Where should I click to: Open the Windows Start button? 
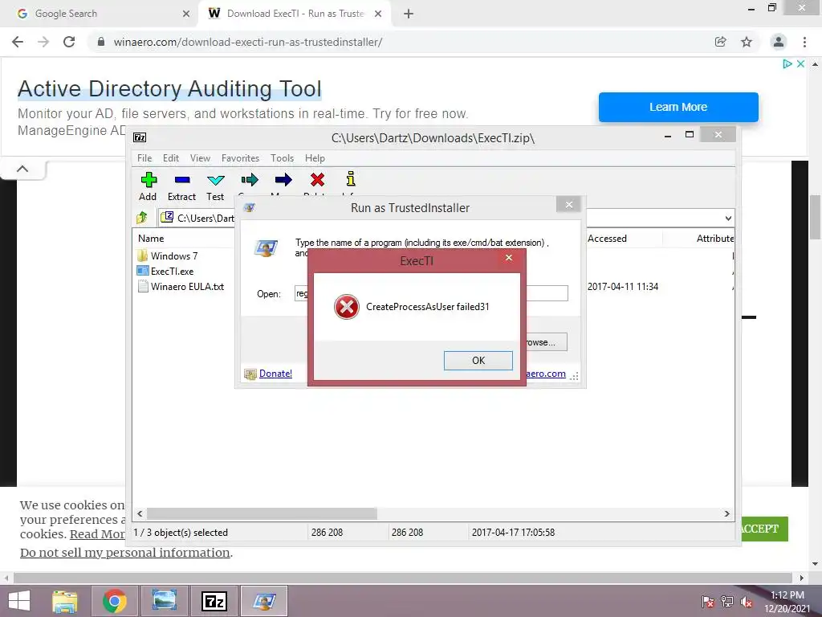click(19, 601)
